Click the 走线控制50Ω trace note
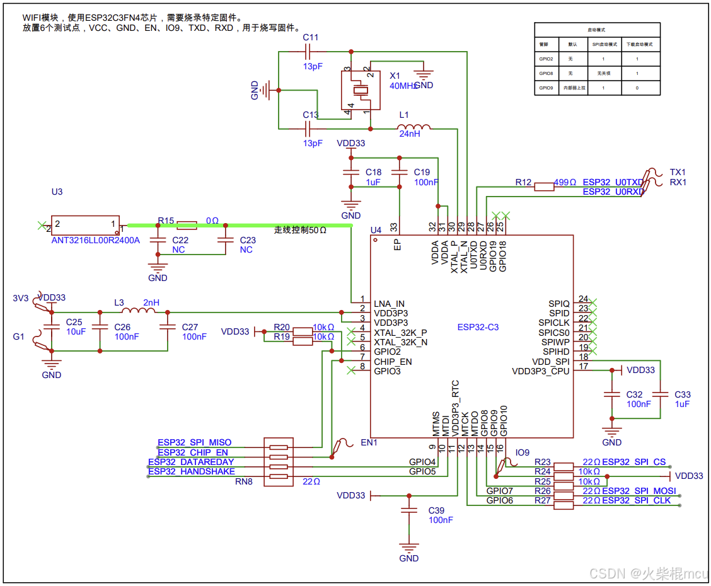 pos(300,230)
